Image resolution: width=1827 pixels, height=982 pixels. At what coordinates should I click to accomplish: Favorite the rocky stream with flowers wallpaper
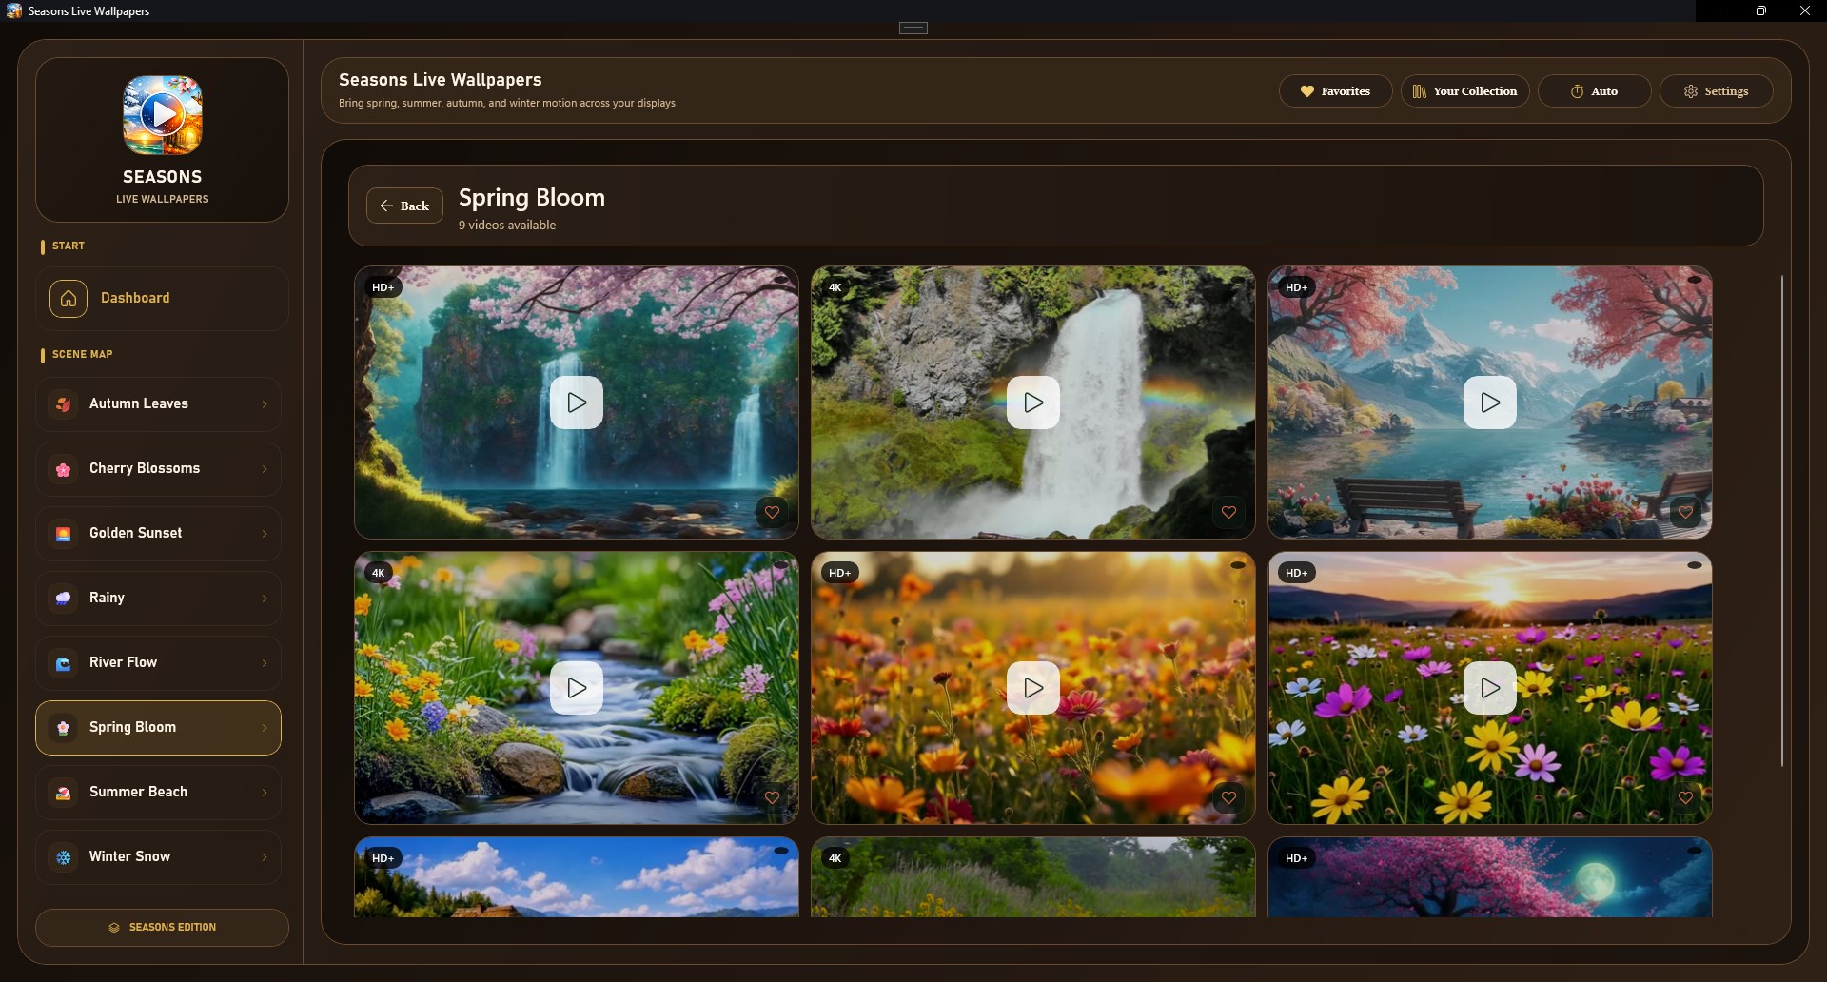(773, 798)
